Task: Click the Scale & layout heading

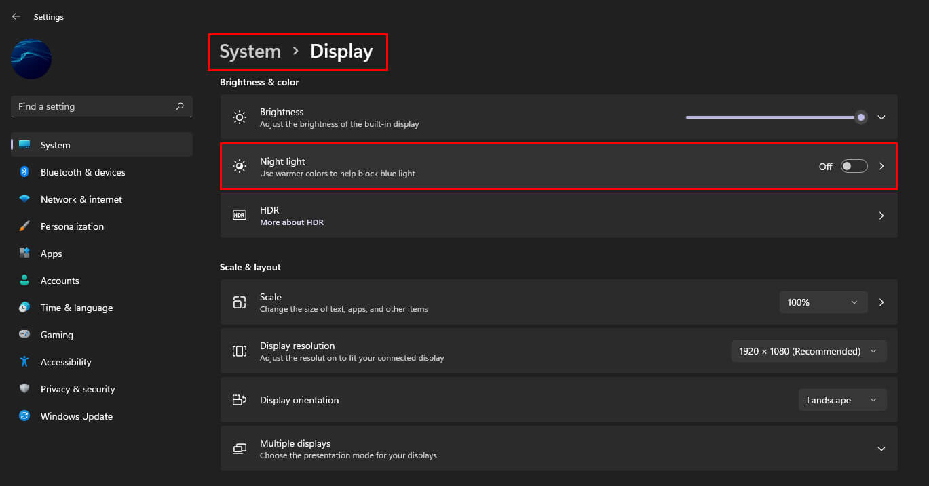Action: (x=250, y=267)
